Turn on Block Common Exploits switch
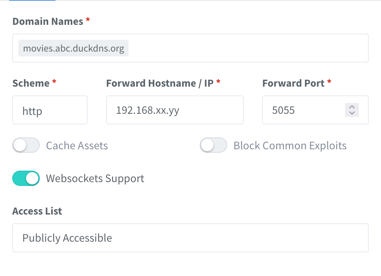This screenshot has width=381, height=276. (x=213, y=145)
